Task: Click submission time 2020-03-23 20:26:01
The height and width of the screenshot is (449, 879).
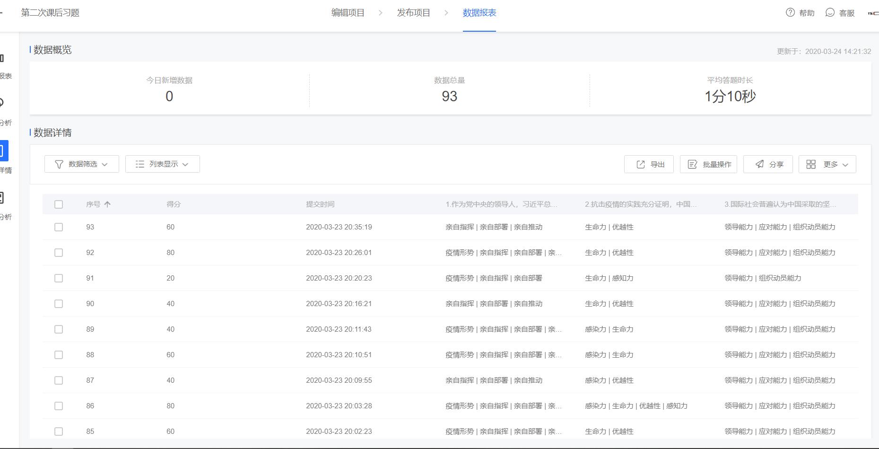Action: [x=339, y=253]
